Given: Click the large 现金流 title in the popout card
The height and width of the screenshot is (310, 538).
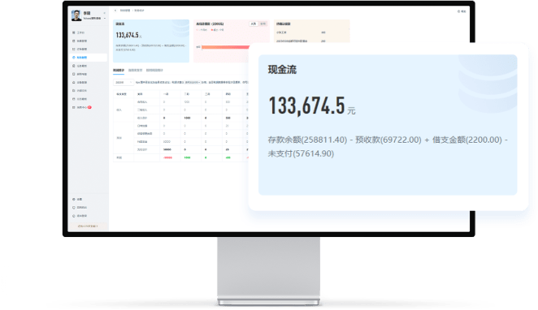Looking at the screenshot, I should click(x=282, y=70).
